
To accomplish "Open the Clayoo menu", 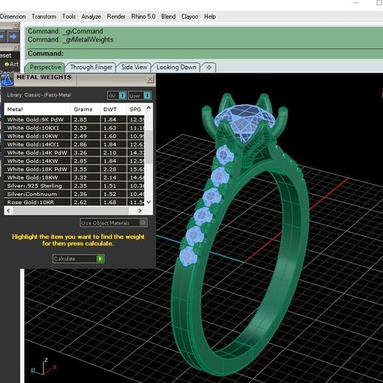I will coord(190,16).
